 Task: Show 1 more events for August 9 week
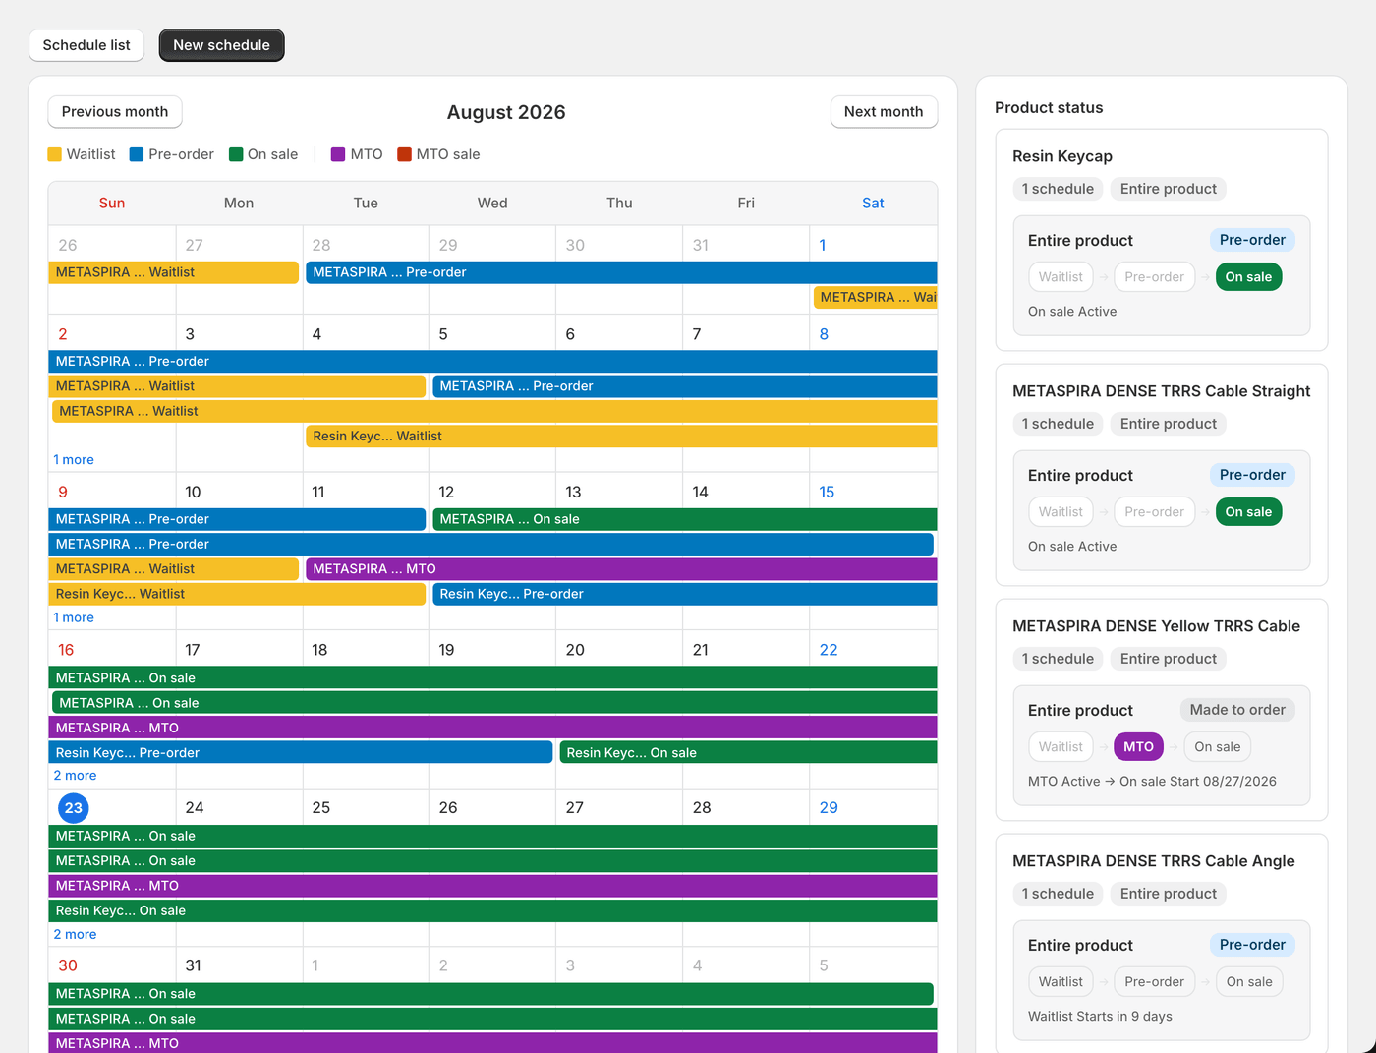click(x=74, y=617)
